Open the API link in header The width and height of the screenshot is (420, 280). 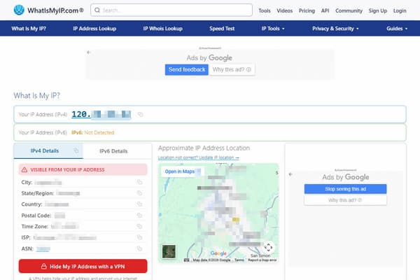click(x=325, y=10)
